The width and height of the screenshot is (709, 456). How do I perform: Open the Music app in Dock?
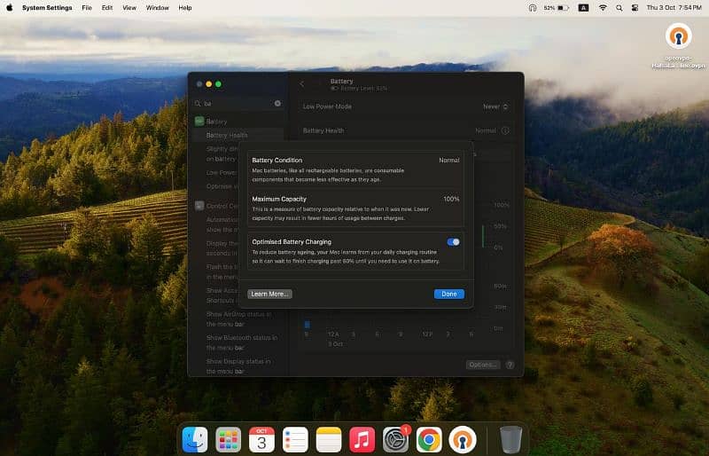[x=362, y=439]
